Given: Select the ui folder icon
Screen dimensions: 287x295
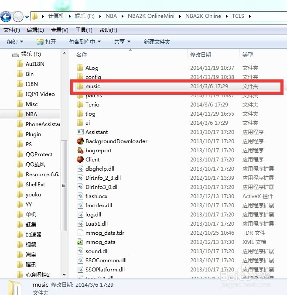Looking at the screenshot, I should 80,123.
